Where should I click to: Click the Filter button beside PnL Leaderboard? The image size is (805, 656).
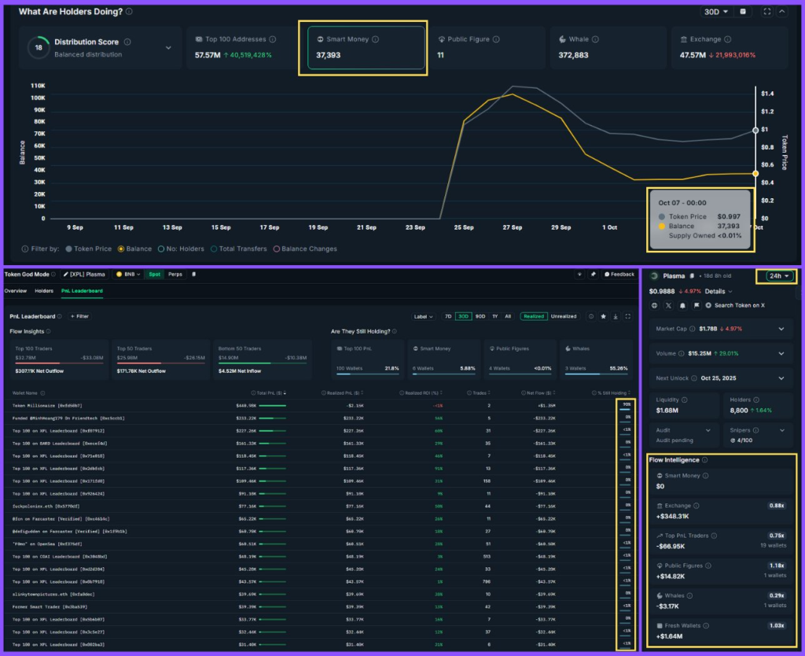tap(79, 316)
